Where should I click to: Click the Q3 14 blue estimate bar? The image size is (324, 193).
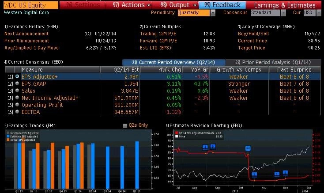(x=108, y=167)
